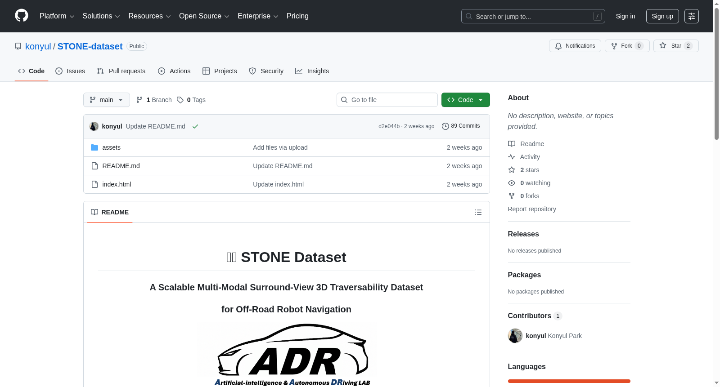Click the Sign up button
Image resolution: width=720 pixels, height=387 pixels.
coord(662,16)
